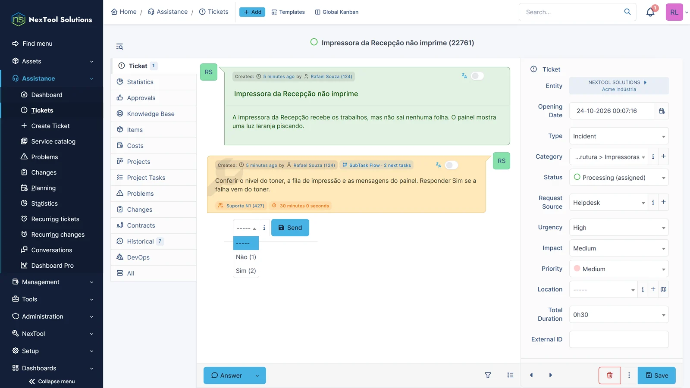Open the Priority dropdown showing Medium

(619, 269)
